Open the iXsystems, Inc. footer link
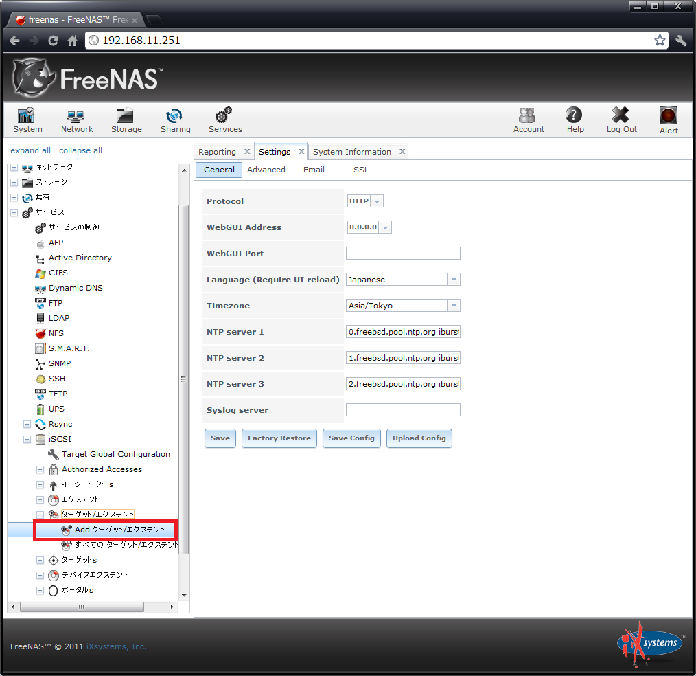Screen dimensions: 696x676 [116, 646]
